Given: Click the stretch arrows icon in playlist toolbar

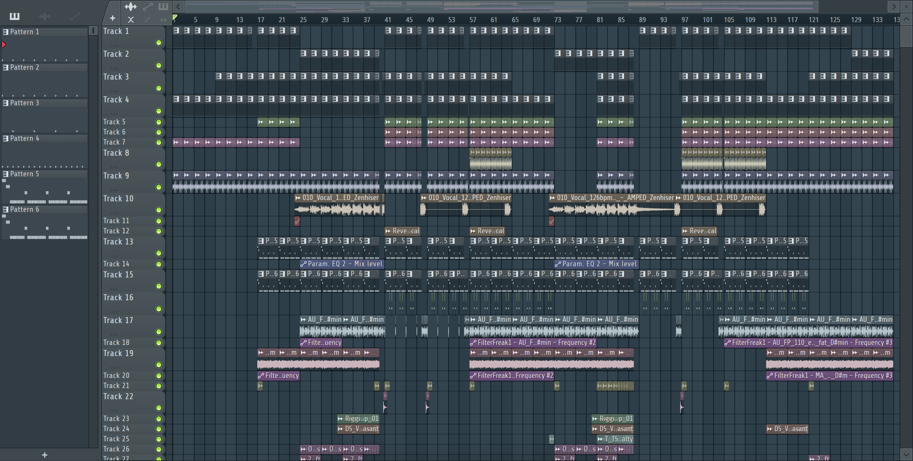Looking at the screenshot, I should [163, 20].
